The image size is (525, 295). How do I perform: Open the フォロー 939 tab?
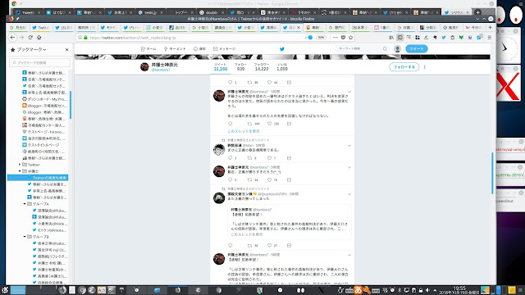240,67
